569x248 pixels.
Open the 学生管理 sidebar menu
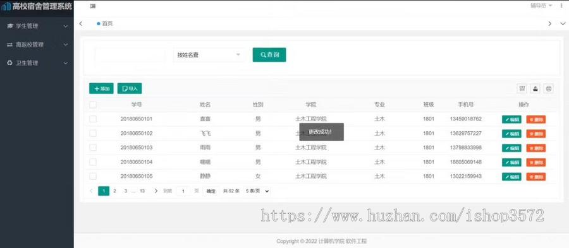[37, 26]
